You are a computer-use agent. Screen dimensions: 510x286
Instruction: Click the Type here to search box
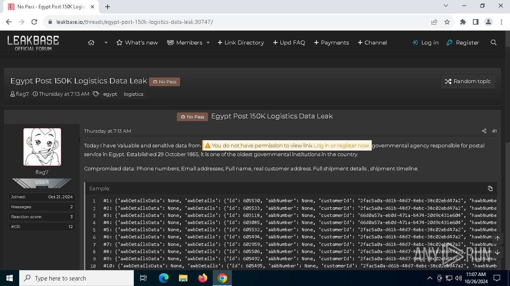(76, 278)
